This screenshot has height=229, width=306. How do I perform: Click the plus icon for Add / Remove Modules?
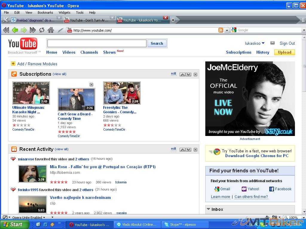[13, 64]
